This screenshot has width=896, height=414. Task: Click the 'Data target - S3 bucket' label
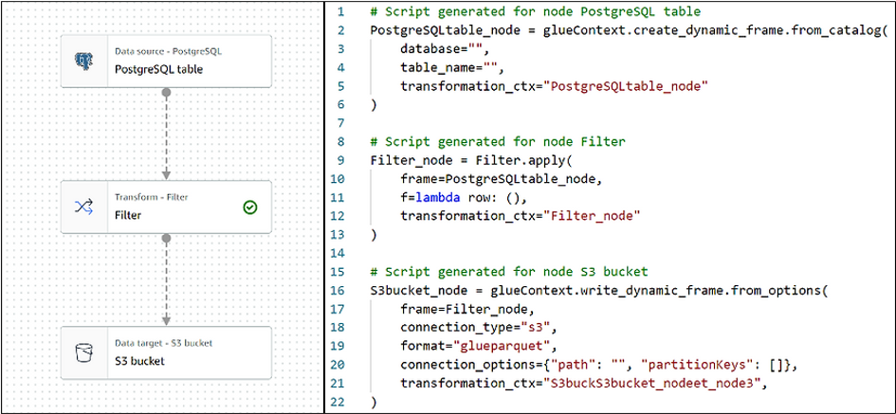point(163,343)
